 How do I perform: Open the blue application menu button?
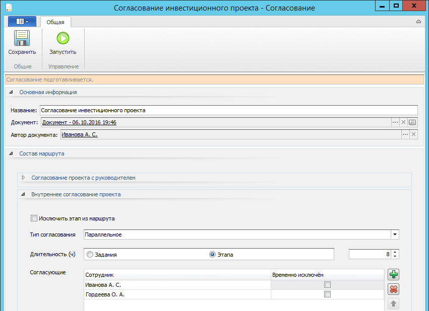pos(22,22)
